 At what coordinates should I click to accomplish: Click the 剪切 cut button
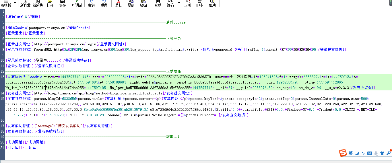119,3
